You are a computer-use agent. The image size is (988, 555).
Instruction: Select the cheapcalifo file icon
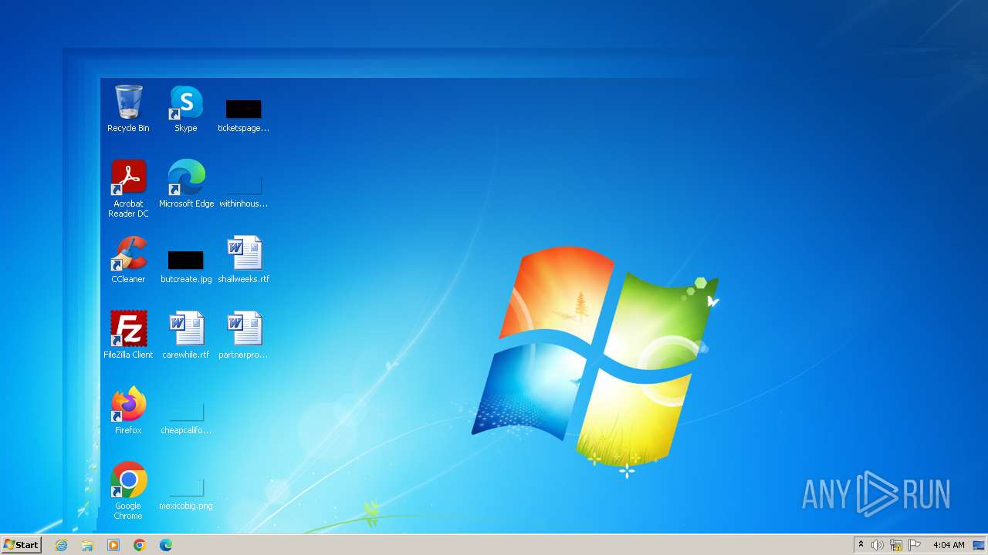186,417
